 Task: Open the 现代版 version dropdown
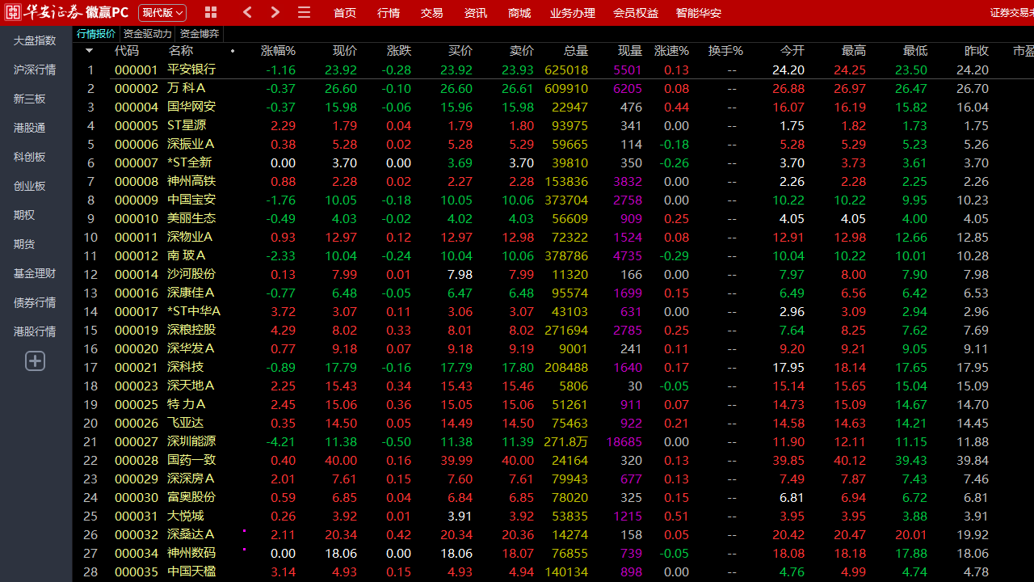coord(162,13)
